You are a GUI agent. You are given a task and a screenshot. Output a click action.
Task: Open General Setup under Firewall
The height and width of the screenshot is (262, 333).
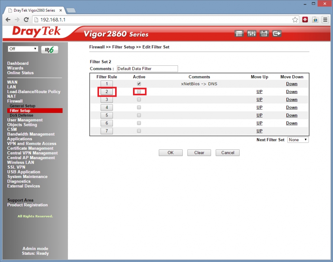[22, 106]
